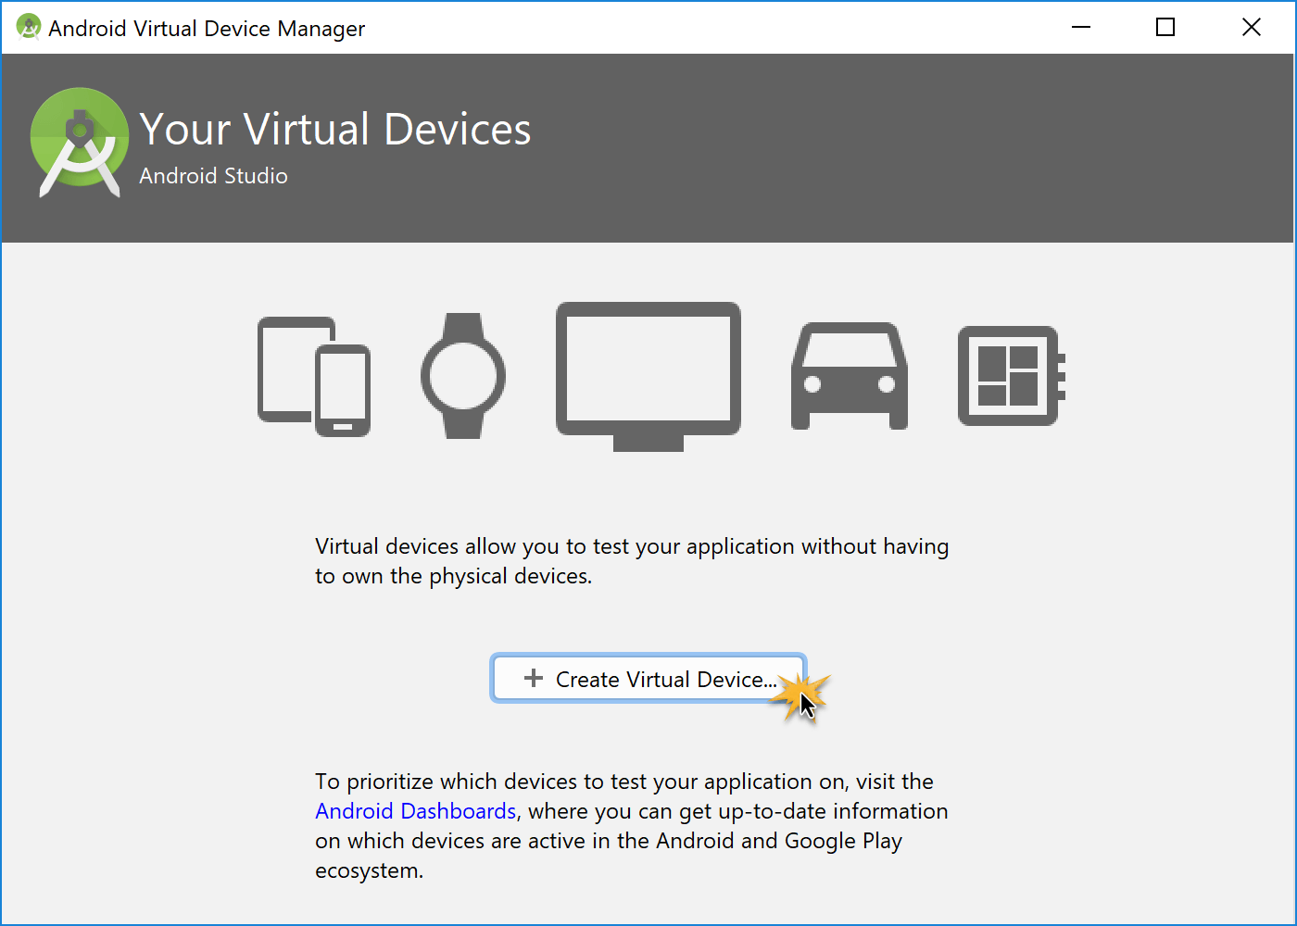Click the Android Automotive car icon
The image size is (1297, 926).
tap(850, 376)
